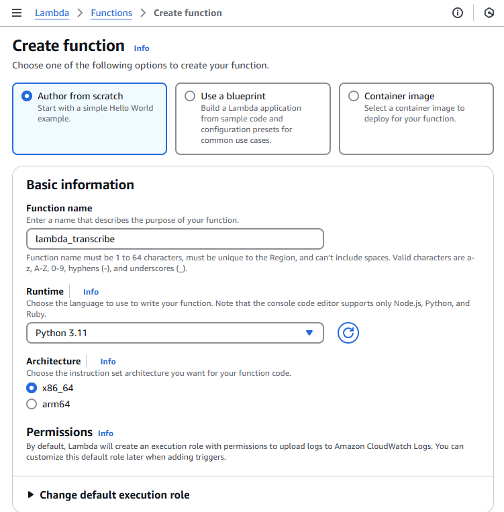Click the Function name text field

174,239
